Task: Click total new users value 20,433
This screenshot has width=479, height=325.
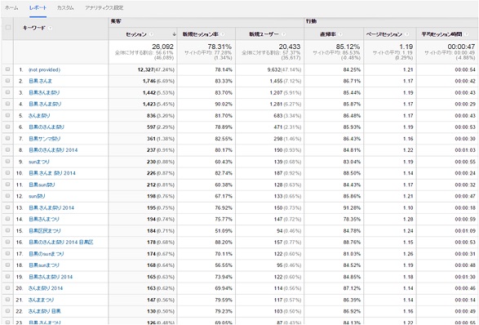Action: [x=290, y=47]
